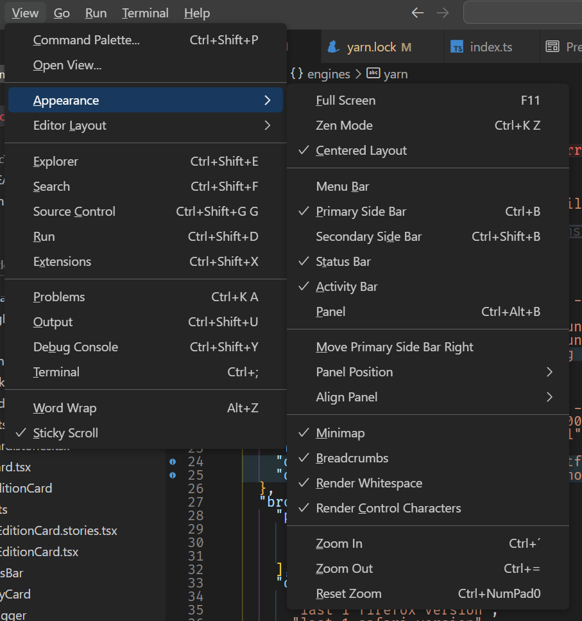Screen dimensions: 582x621
Task: Switch to the index.ts tab
Action: click(x=491, y=46)
